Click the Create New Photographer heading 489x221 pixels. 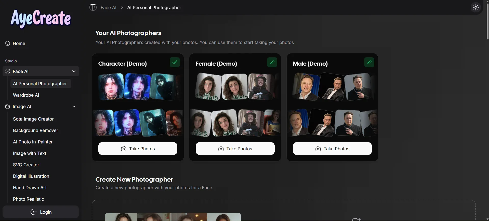tap(134, 180)
